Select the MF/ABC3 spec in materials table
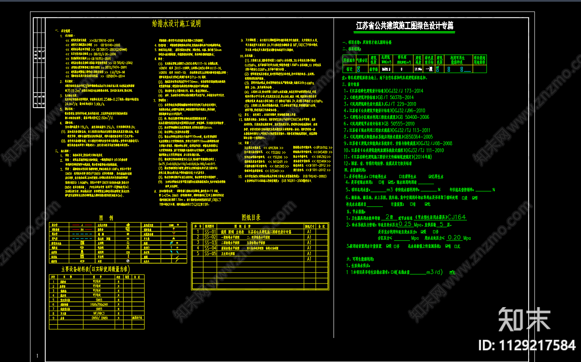Viewport: 581px width, 362px height. click(99, 313)
